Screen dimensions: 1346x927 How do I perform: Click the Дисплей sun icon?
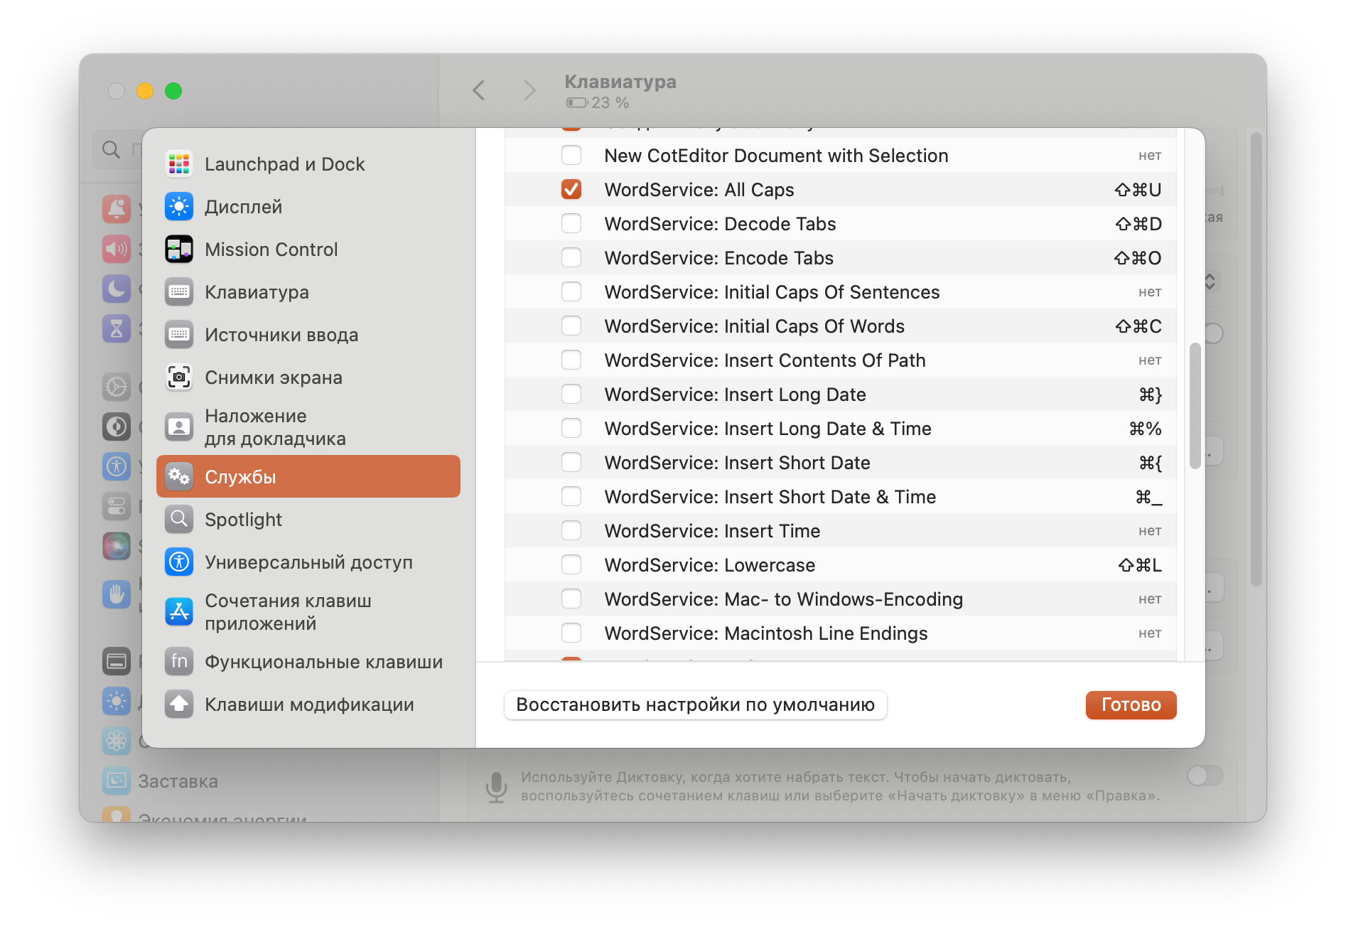pyautogui.click(x=179, y=207)
